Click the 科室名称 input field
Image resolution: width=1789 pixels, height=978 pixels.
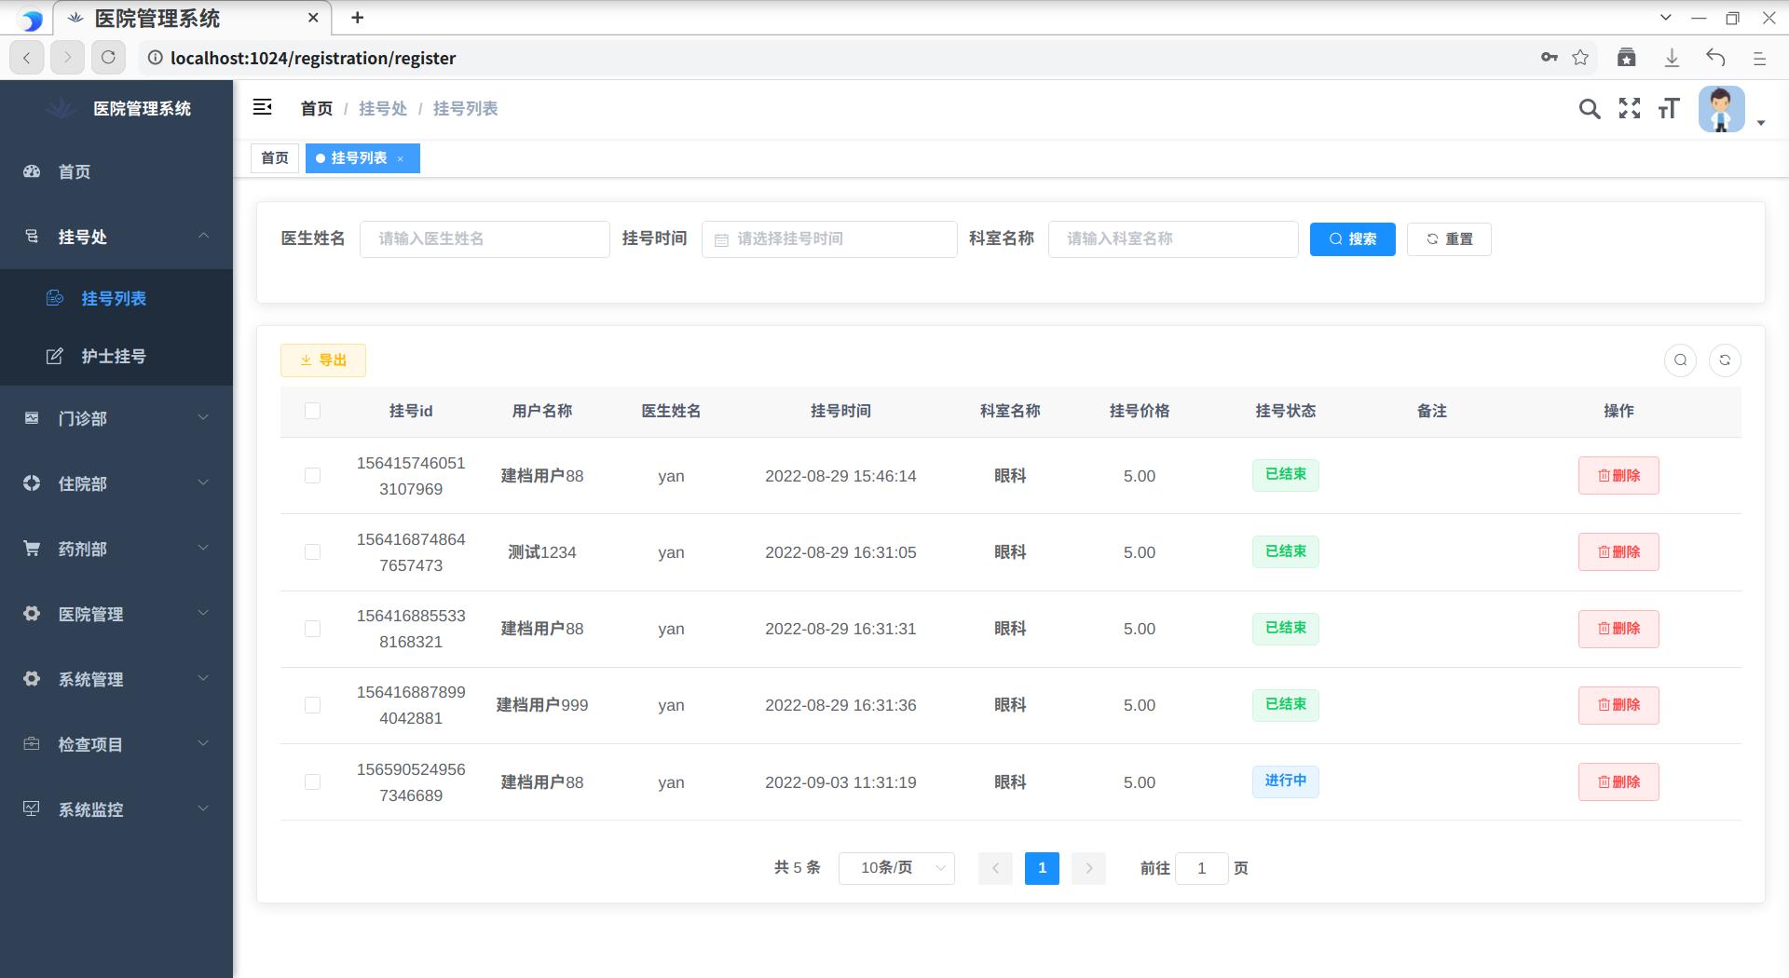pyautogui.click(x=1173, y=239)
